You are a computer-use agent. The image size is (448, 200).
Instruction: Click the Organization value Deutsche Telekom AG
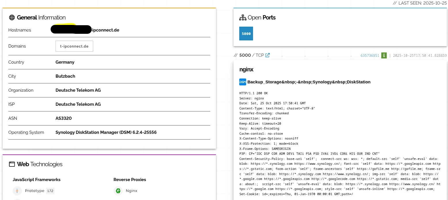(x=78, y=90)
